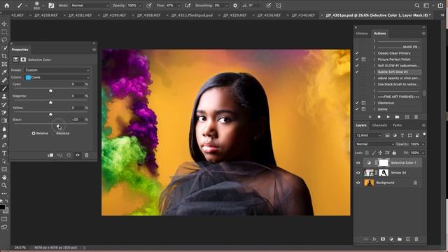Select the Relative radio button
This screenshot has height=252, width=448.
point(34,134)
